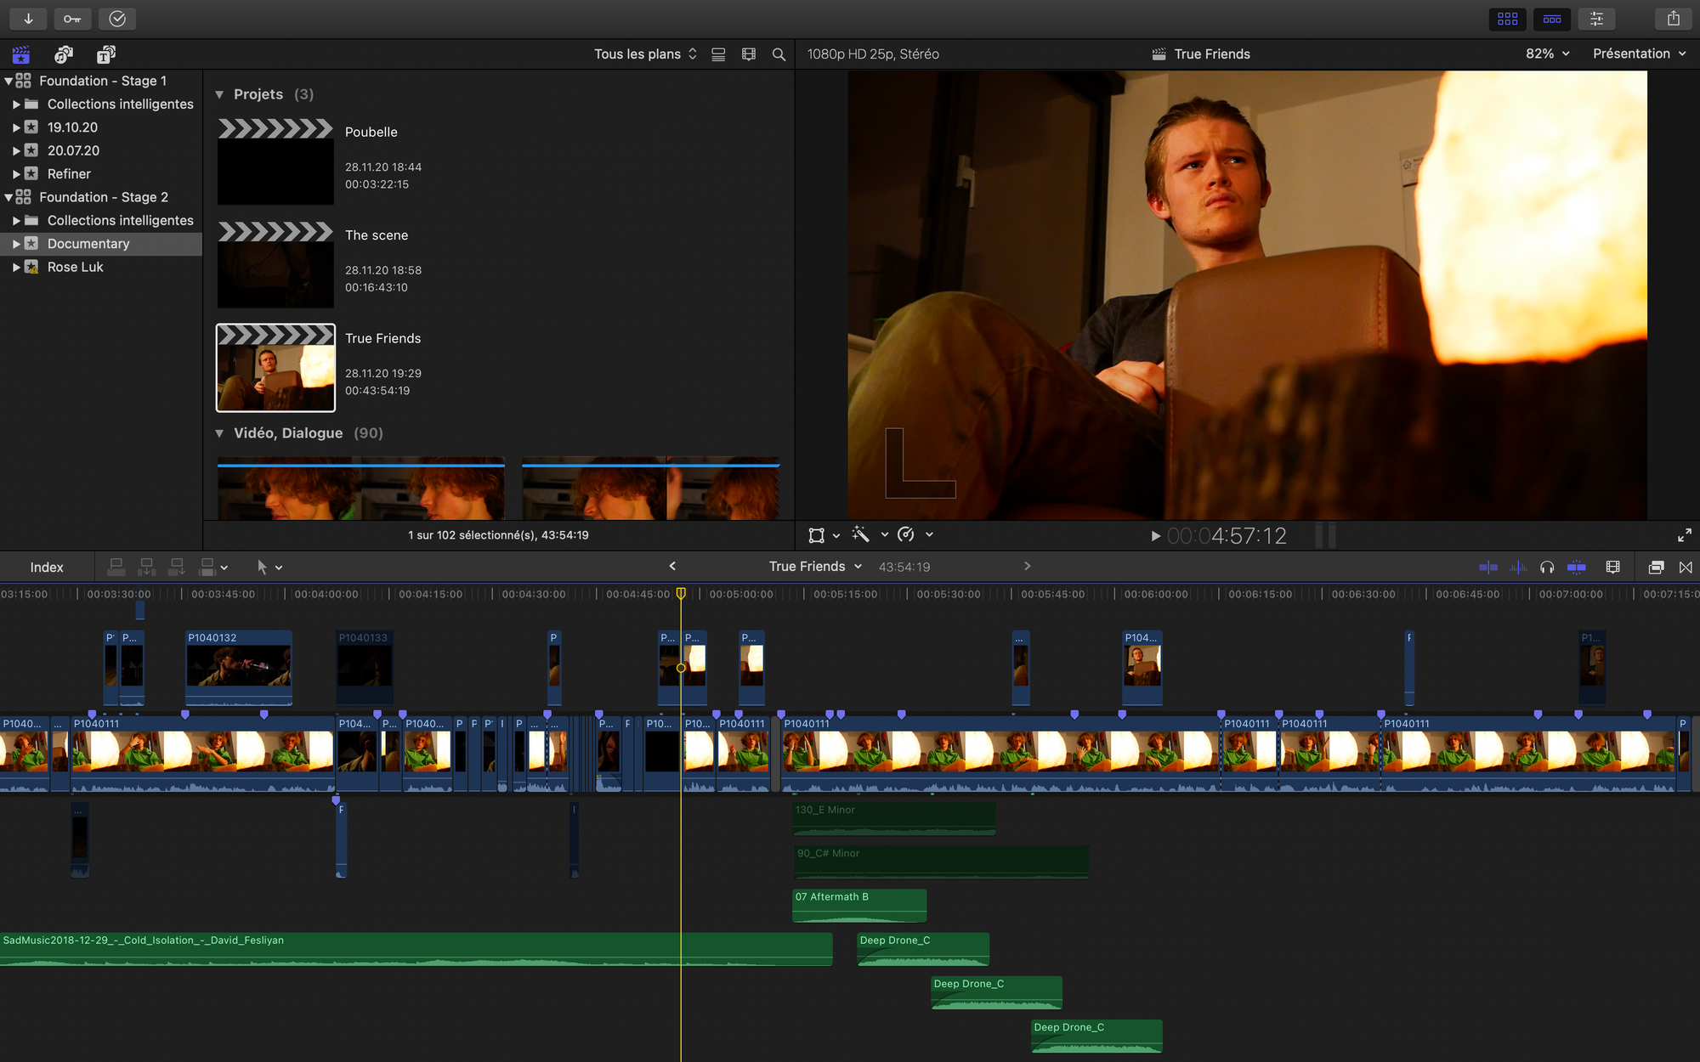Toggle solo headphones button
This screenshot has width=1700, height=1062.
coord(1547,568)
